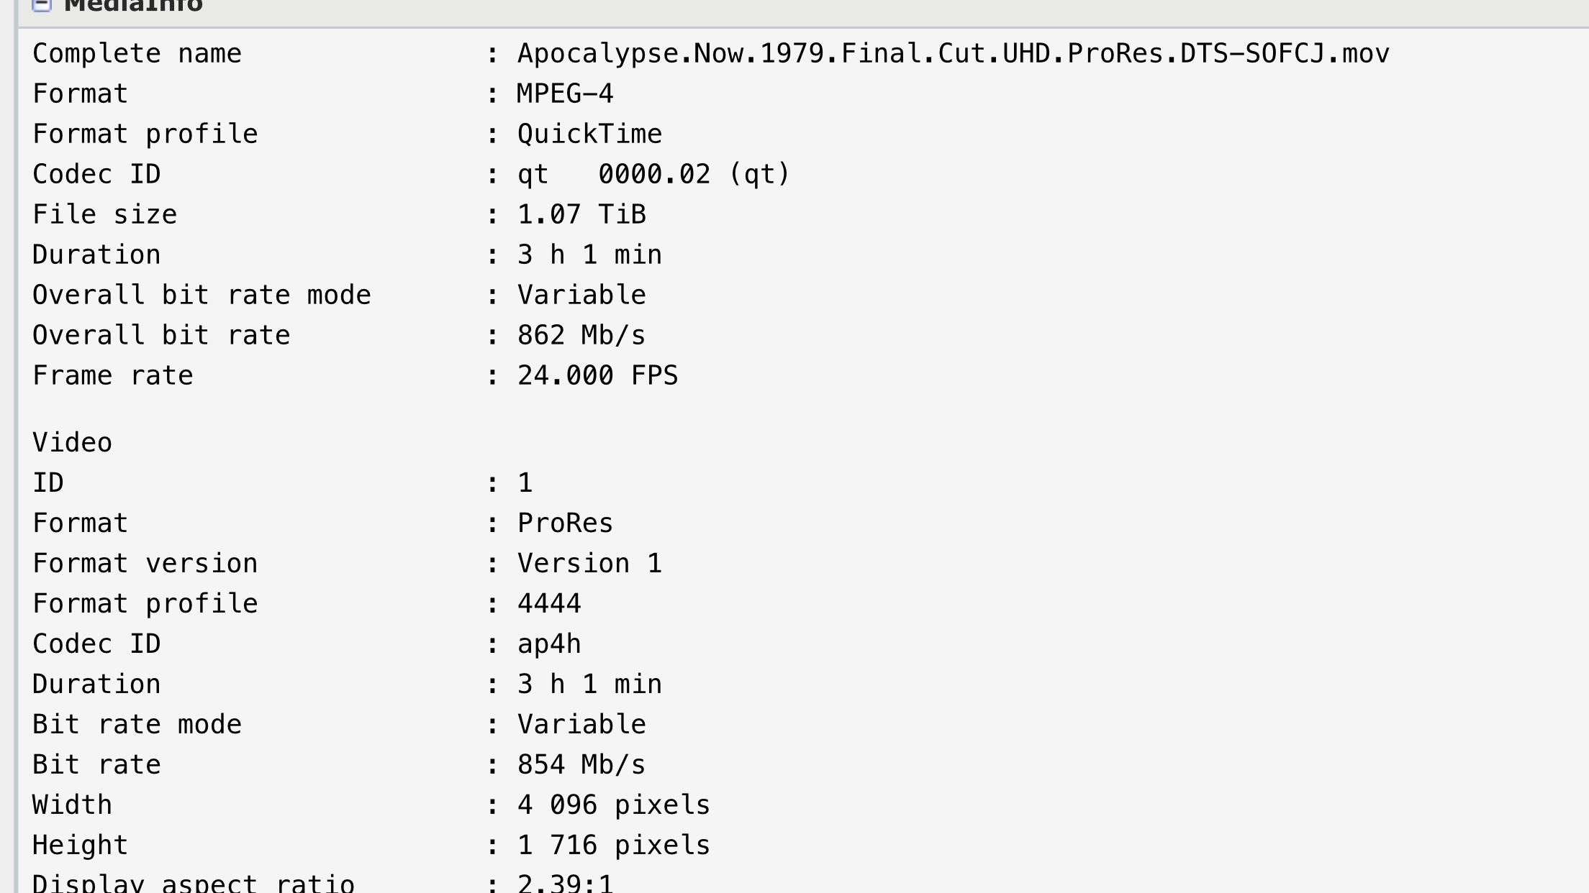Click the 854 Mb/s video bit rate value

pos(581,765)
